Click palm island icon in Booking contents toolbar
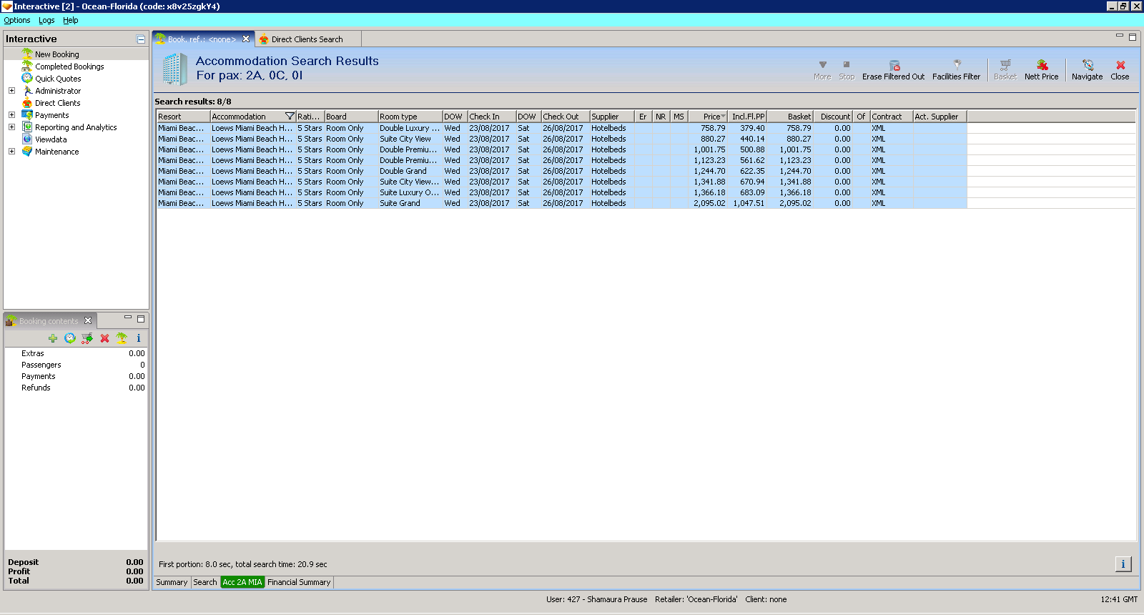Screen dimensions: 1144x615 pos(122,338)
